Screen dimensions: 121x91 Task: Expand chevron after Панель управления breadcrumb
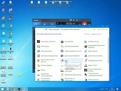(60, 29)
